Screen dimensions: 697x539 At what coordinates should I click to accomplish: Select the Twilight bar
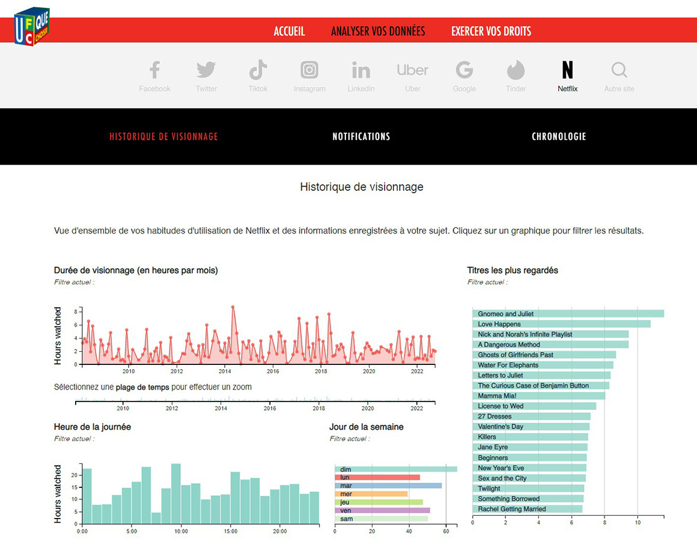[528, 489]
